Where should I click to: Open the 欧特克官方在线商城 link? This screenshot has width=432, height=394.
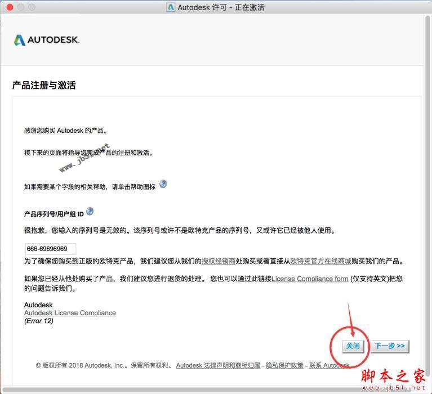tap(321, 261)
